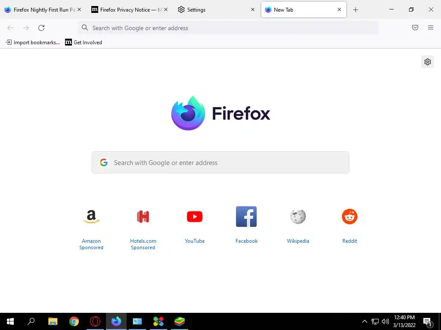This screenshot has height=330, width=441.
Task: Open the Wikipedia shortcut tile
Action: [x=298, y=217]
